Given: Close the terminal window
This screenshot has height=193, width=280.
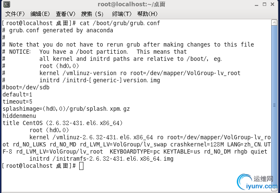Looking at the screenshot, I should (x=272, y=4).
